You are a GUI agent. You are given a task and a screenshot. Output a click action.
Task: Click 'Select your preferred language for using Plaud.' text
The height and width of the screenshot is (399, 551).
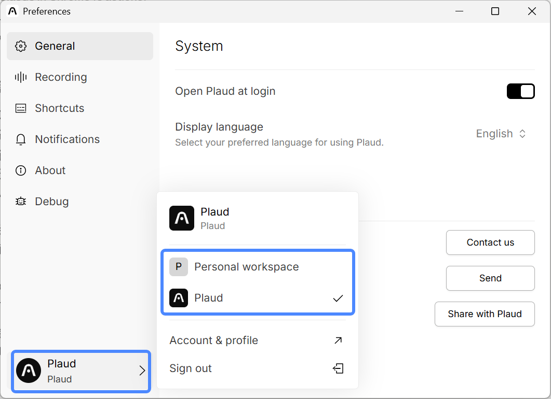click(x=279, y=142)
